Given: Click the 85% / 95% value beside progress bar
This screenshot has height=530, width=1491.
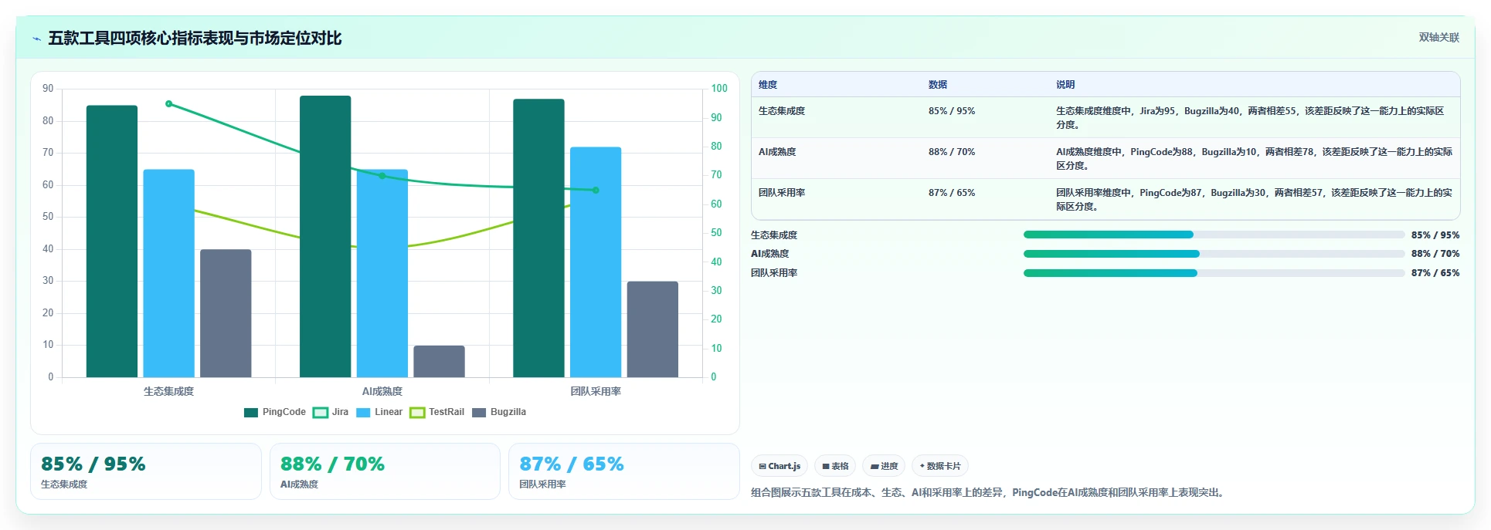Looking at the screenshot, I should pos(1435,235).
